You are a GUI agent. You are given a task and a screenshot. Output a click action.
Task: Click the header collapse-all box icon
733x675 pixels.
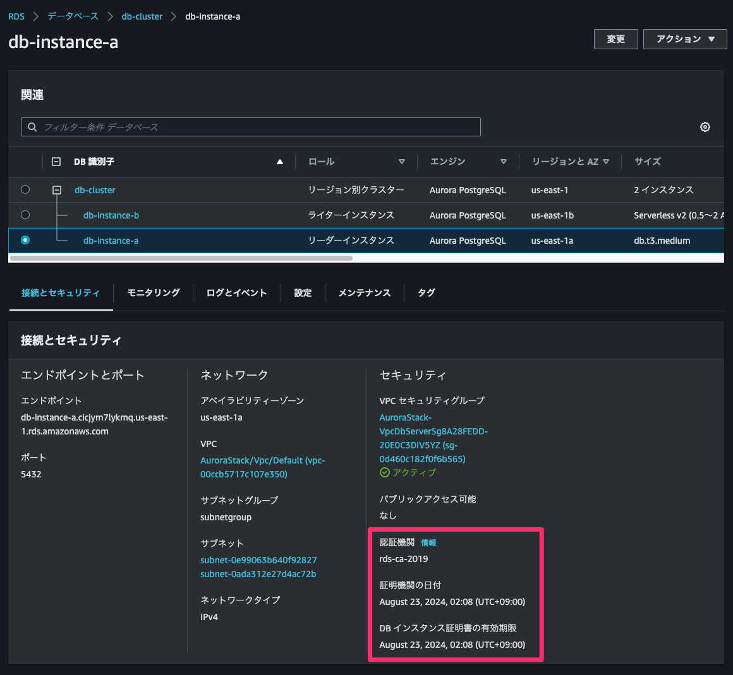[x=56, y=162]
